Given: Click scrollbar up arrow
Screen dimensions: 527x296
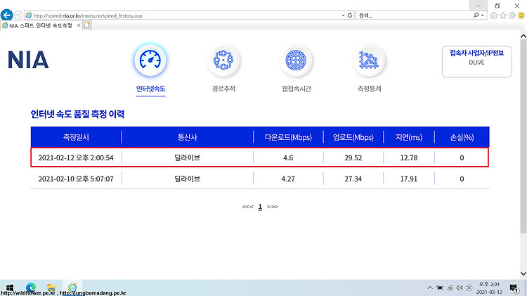Looking at the screenshot, I should [x=523, y=36].
